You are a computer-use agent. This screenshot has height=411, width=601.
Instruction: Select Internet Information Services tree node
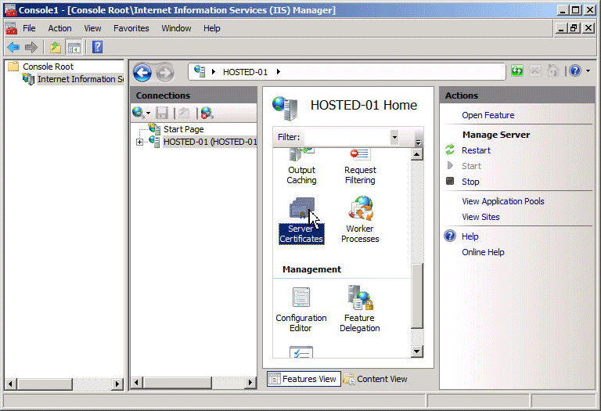[81, 79]
